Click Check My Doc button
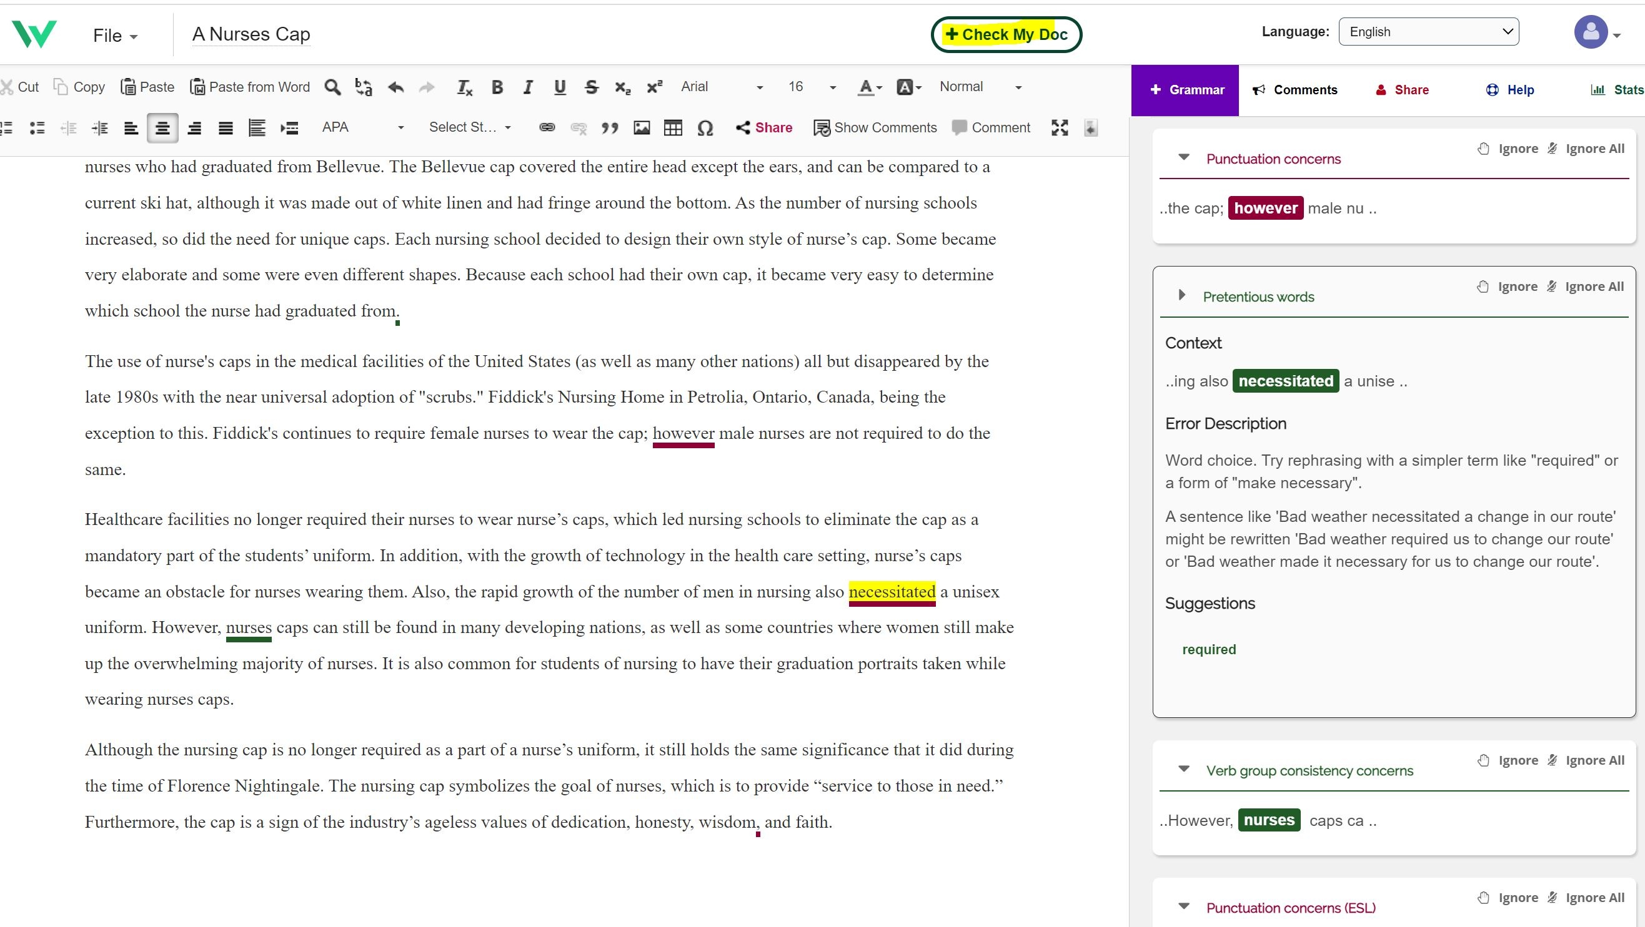 1006,34
